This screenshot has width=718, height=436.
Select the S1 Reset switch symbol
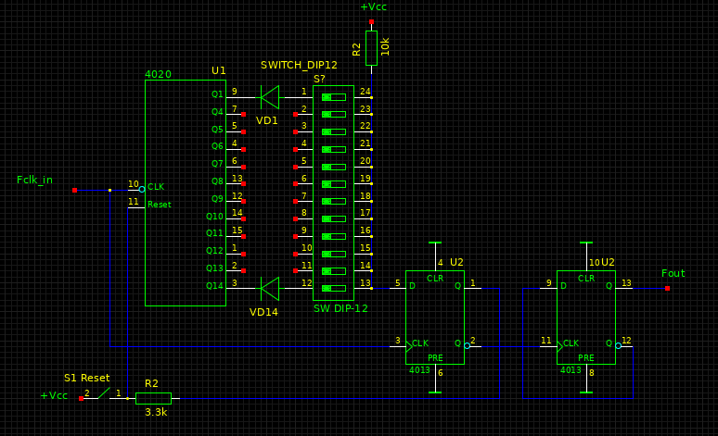click(102, 397)
